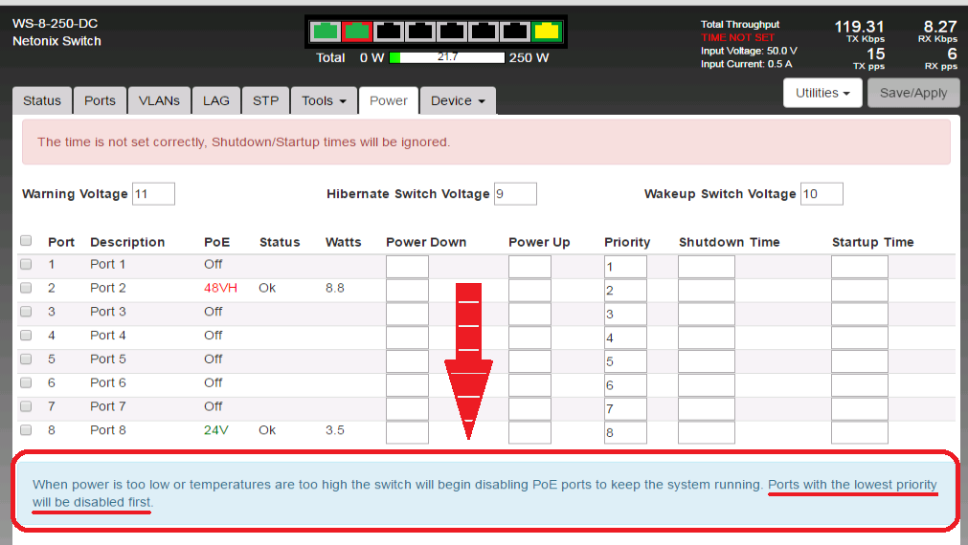Expand the Utilities dropdown
The image size is (968, 545).
[x=822, y=93]
